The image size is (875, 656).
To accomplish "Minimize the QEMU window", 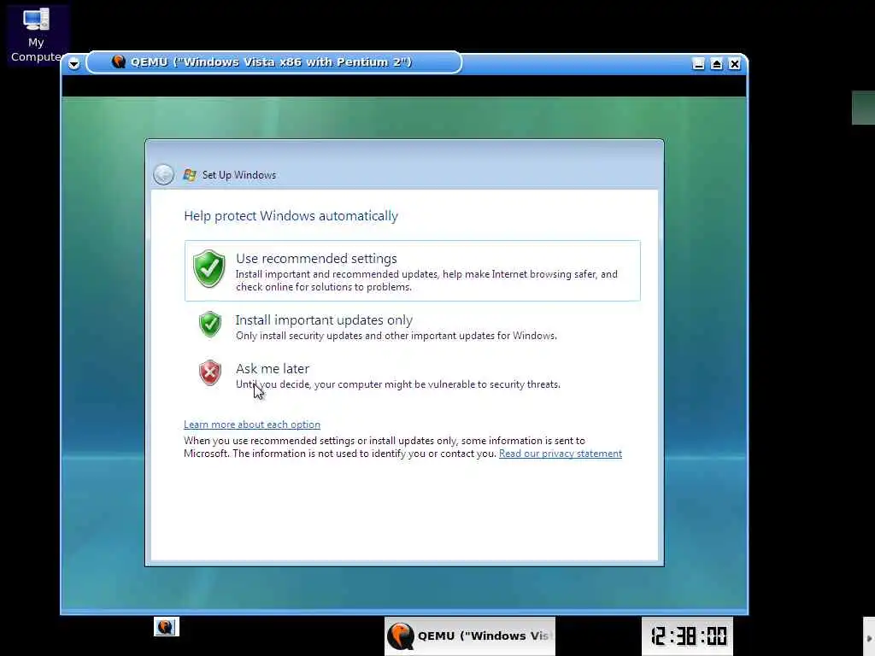I will (x=698, y=63).
